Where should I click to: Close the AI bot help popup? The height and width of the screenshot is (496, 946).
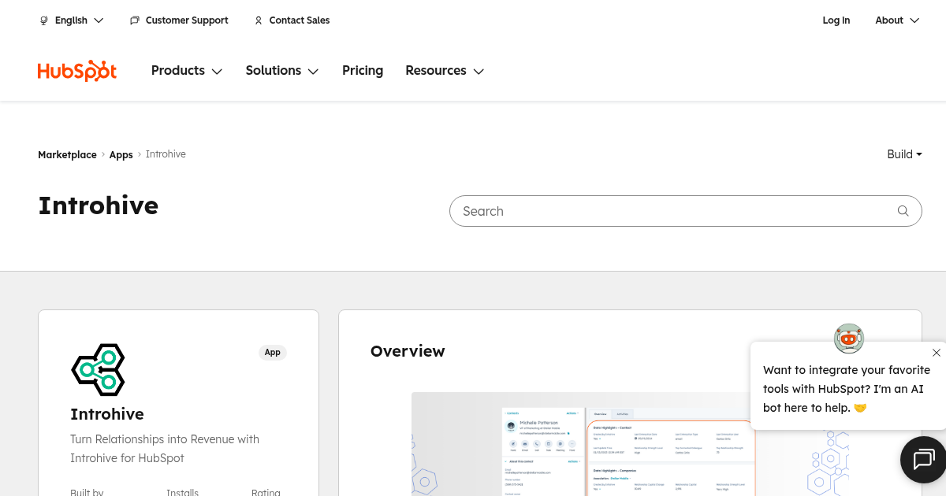pos(936,353)
